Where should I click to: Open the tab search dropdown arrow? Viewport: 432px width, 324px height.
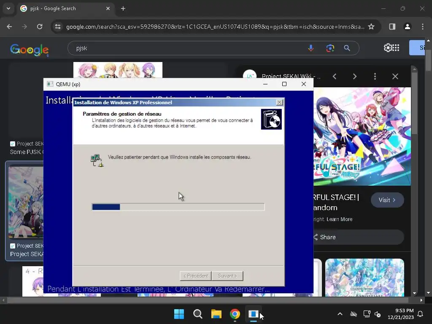pos(8,8)
